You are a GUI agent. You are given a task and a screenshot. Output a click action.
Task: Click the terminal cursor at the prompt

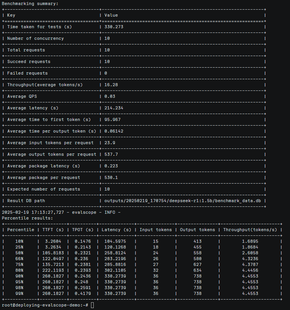(x=93, y=305)
